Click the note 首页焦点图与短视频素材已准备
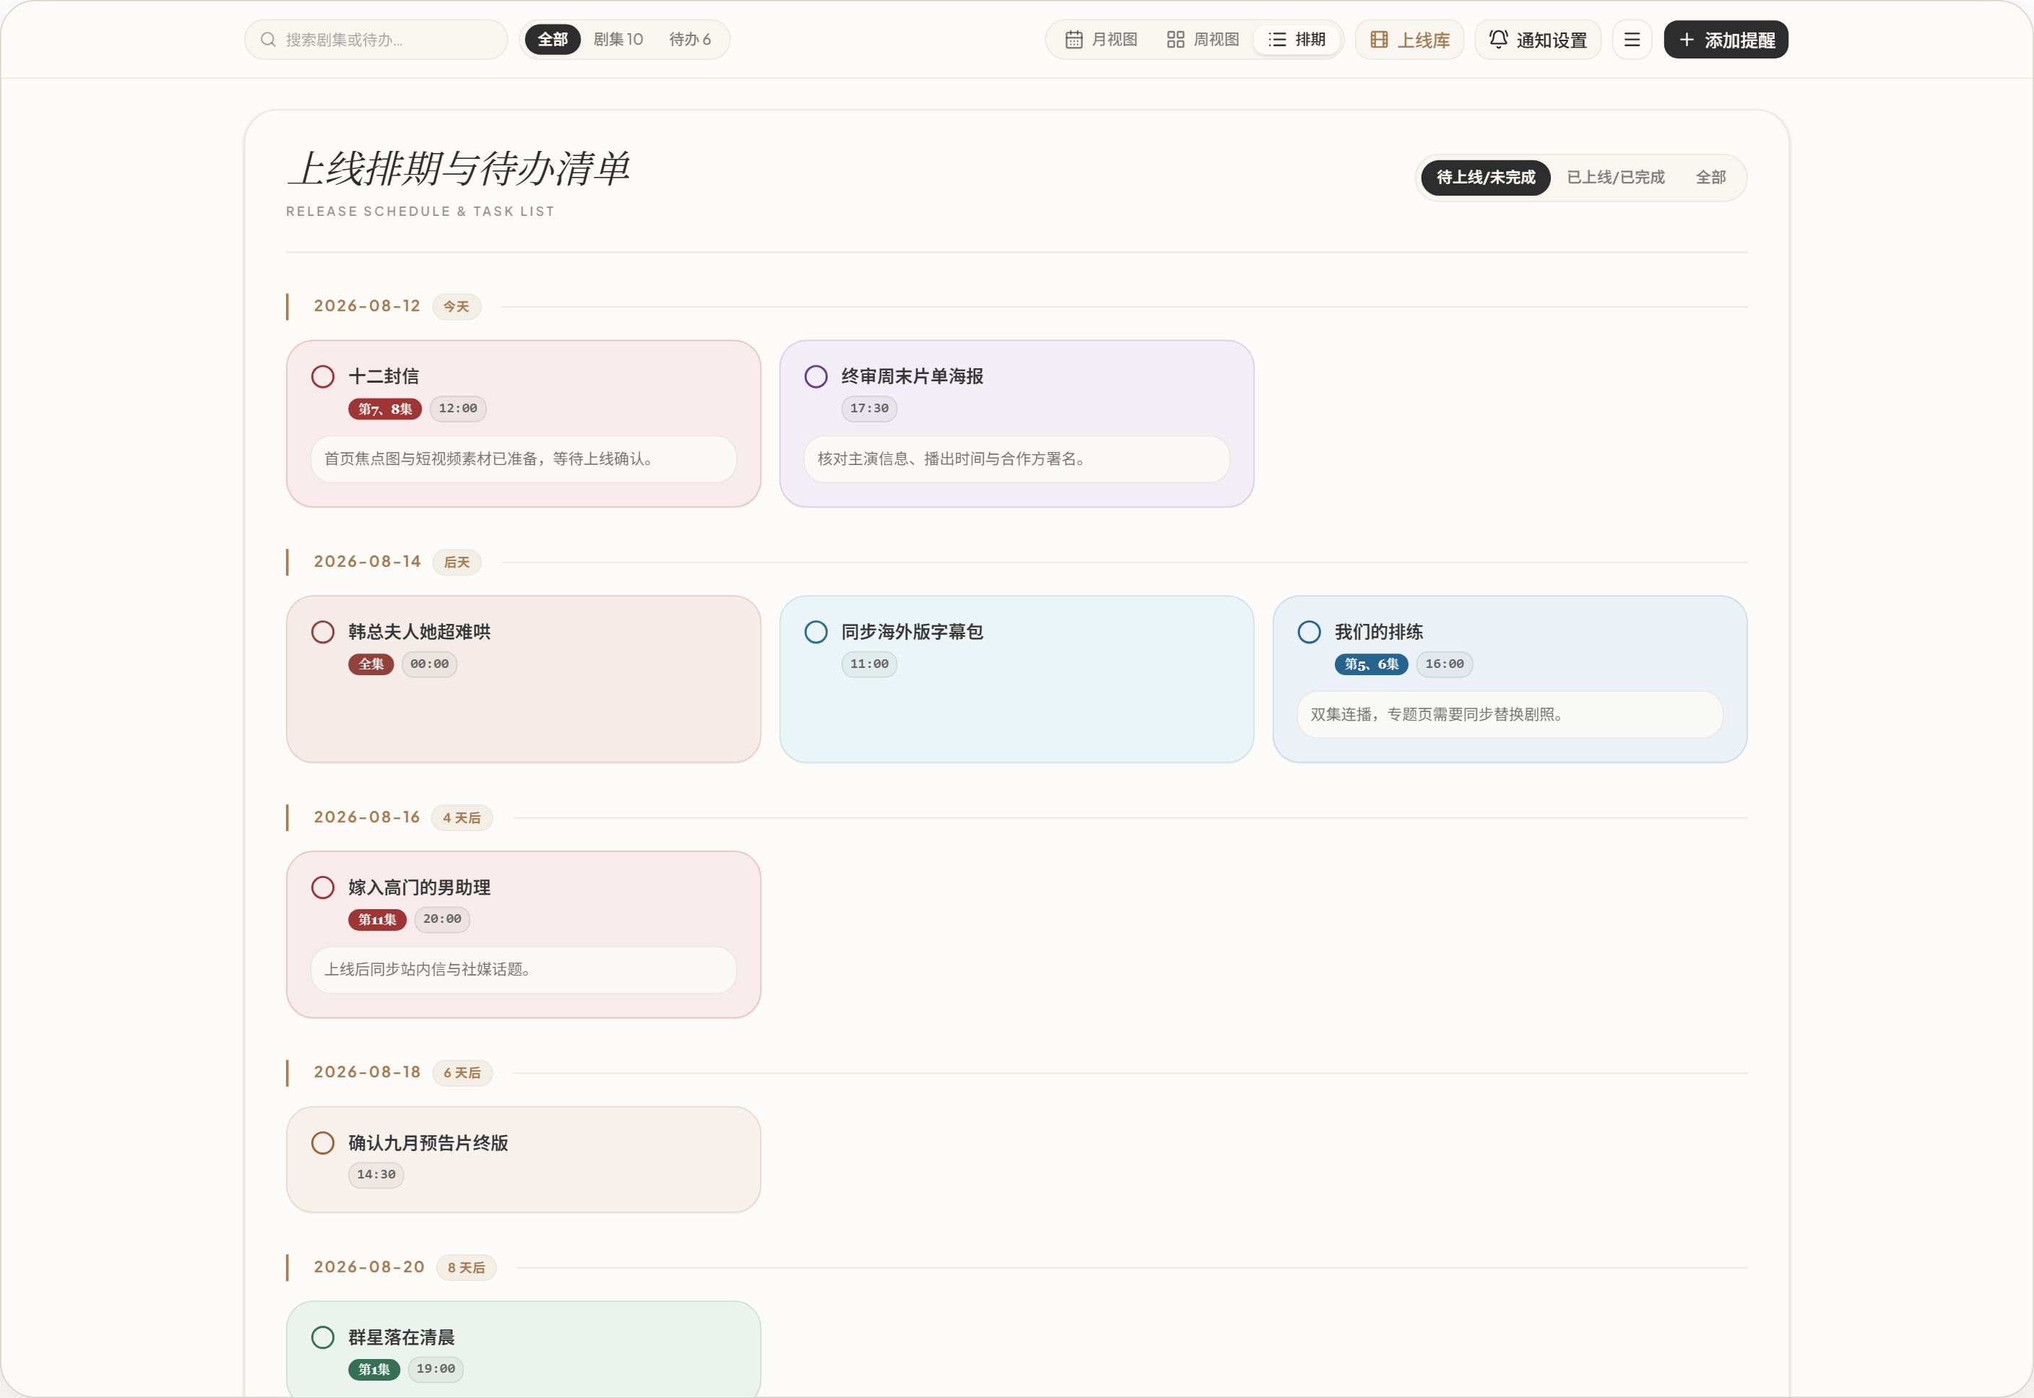 (523, 459)
